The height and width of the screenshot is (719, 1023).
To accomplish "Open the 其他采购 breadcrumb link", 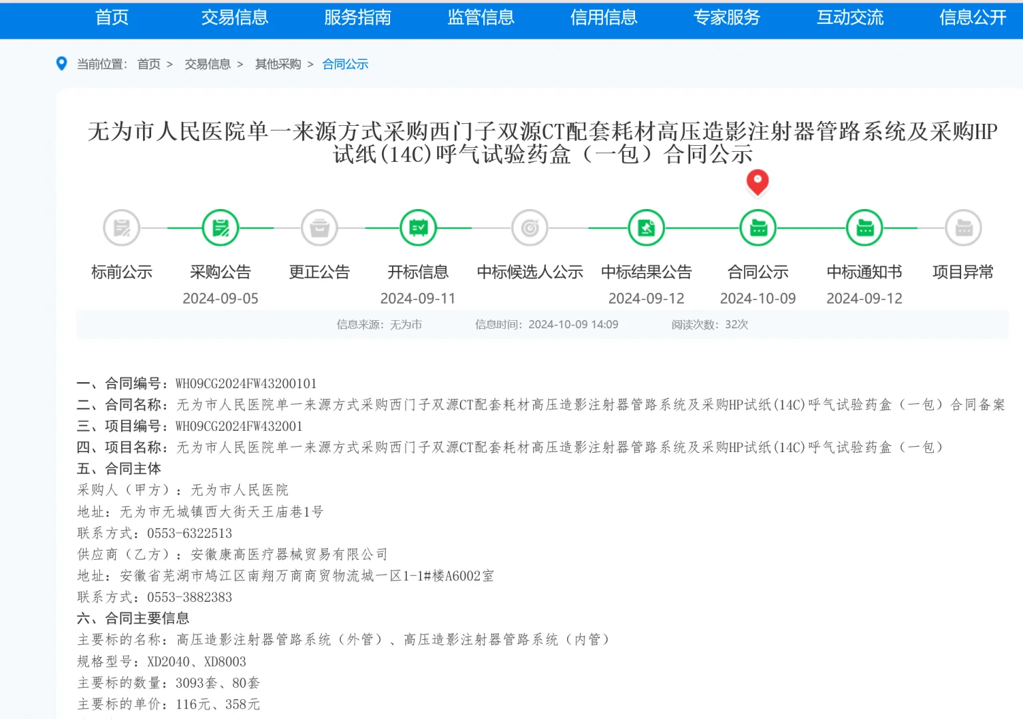I will coord(278,64).
